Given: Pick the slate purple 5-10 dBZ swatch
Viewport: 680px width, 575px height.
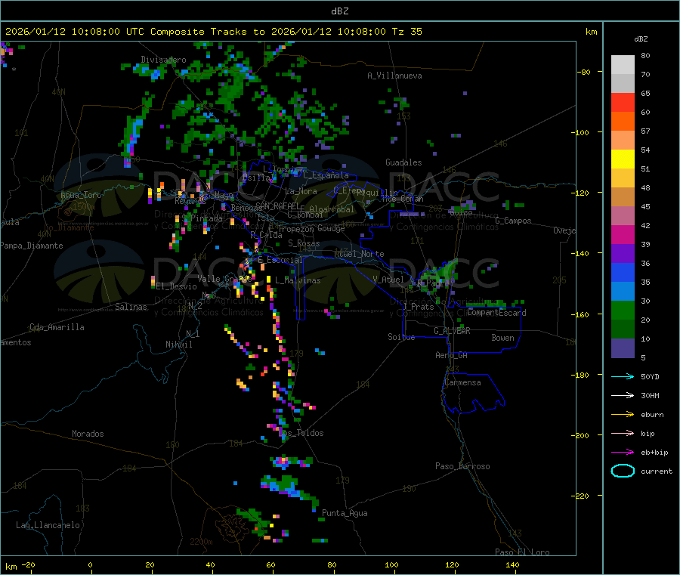Looking at the screenshot, I should [x=623, y=348].
